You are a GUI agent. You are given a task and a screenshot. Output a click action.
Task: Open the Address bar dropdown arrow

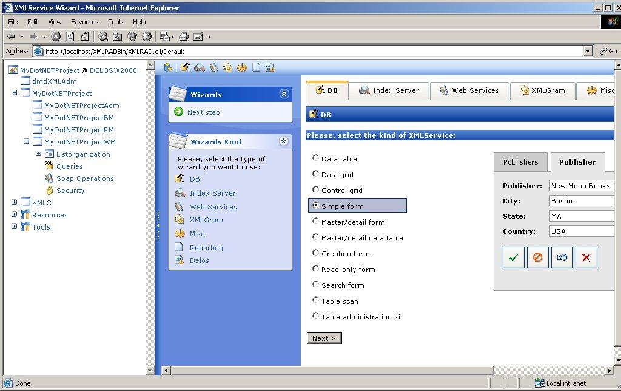pyautogui.click(x=588, y=52)
